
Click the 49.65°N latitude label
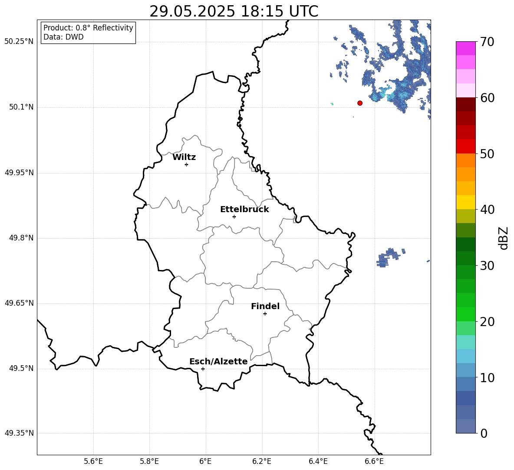click(19, 303)
